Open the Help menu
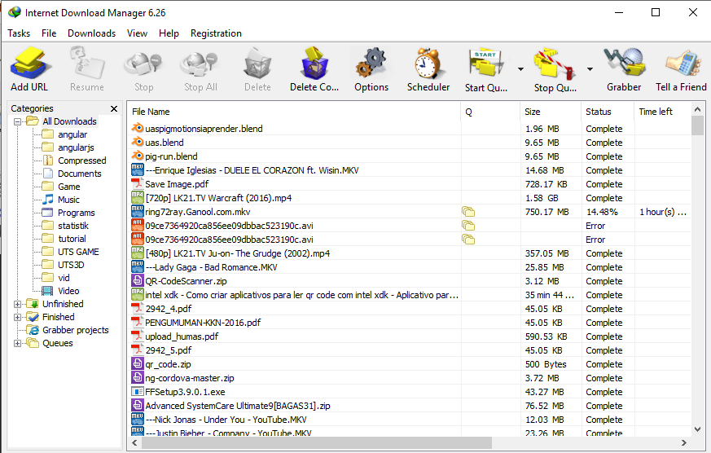This screenshot has width=711, height=453. (x=169, y=33)
